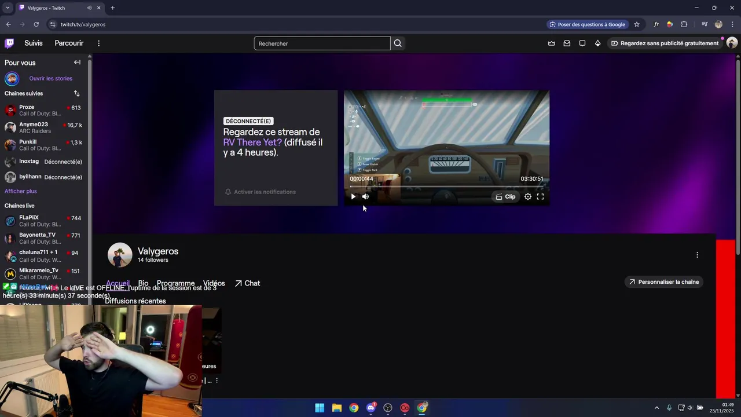The width and height of the screenshot is (741, 417).
Task: Click the Bits diamond icon
Action: 597,43
